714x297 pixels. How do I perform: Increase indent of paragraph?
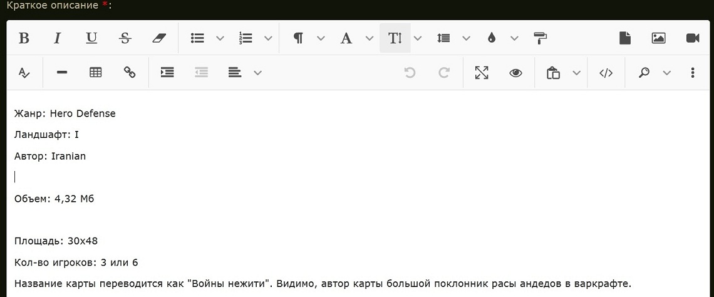pyautogui.click(x=167, y=73)
